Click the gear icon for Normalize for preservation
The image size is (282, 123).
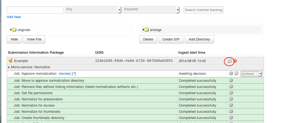coord(231,99)
